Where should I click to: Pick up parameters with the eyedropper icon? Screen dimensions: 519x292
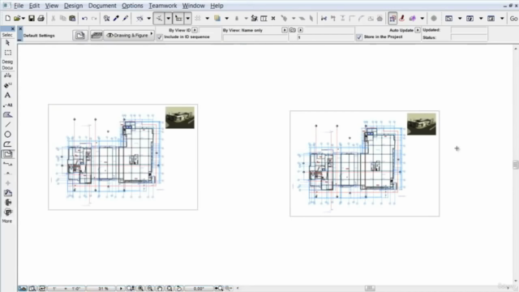coord(116,19)
